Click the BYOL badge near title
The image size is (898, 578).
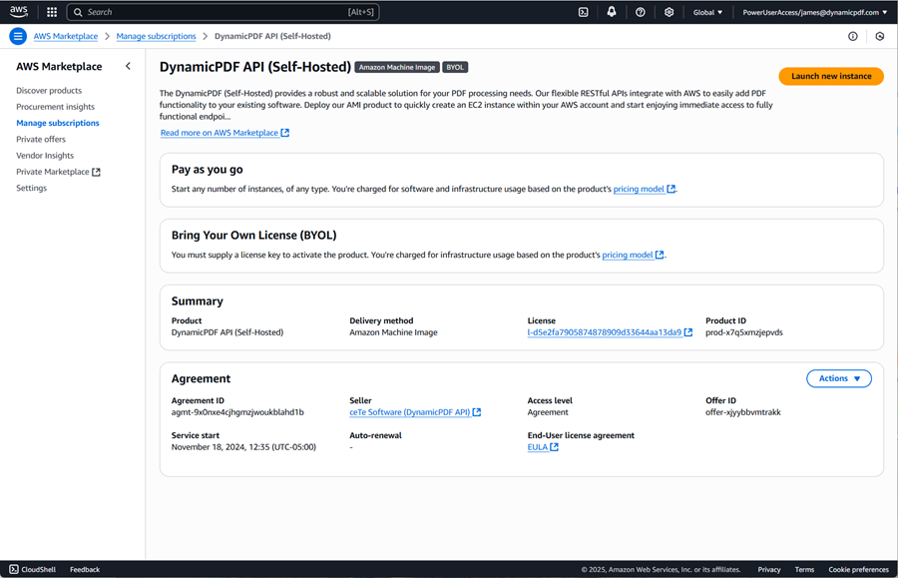(x=455, y=67)
